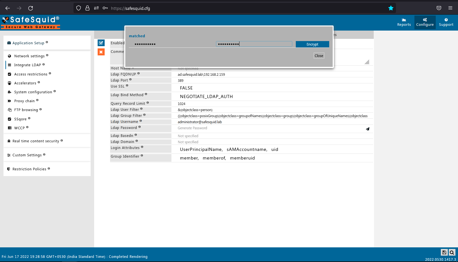
Task: Close the password encryption dialog
Action: coord(319,56)
